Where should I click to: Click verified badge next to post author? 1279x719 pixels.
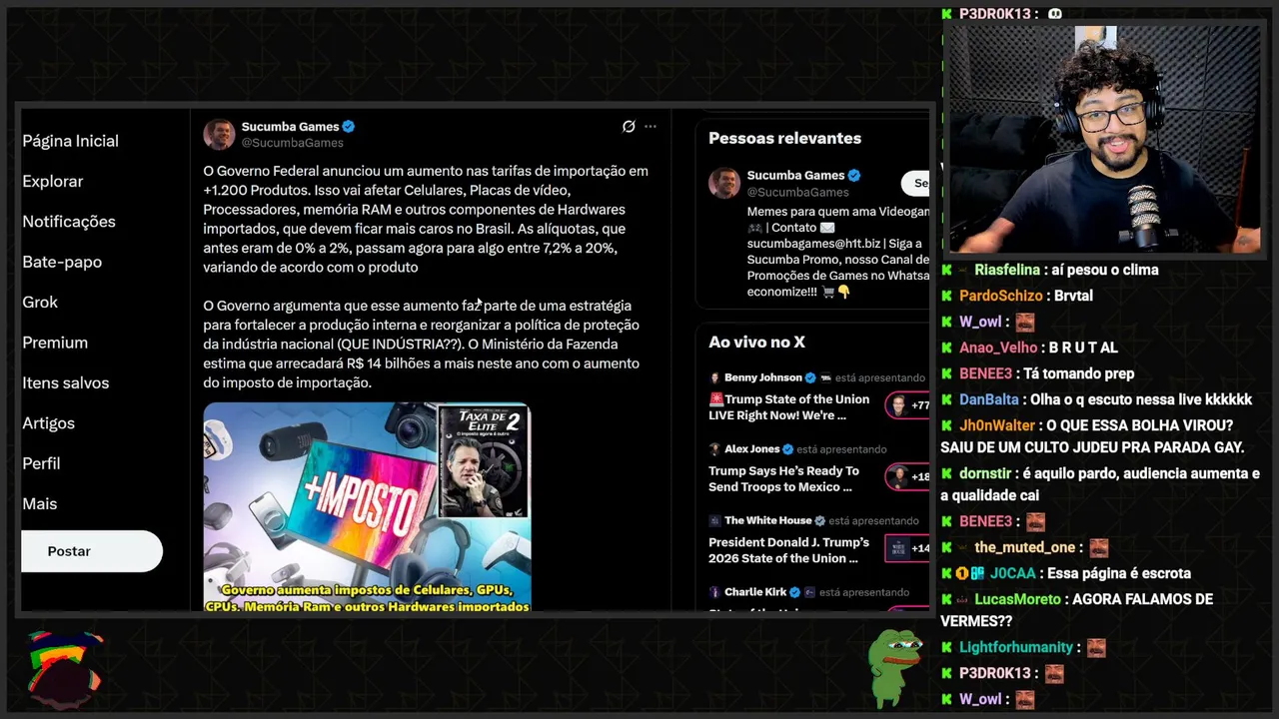click(349, 127)
